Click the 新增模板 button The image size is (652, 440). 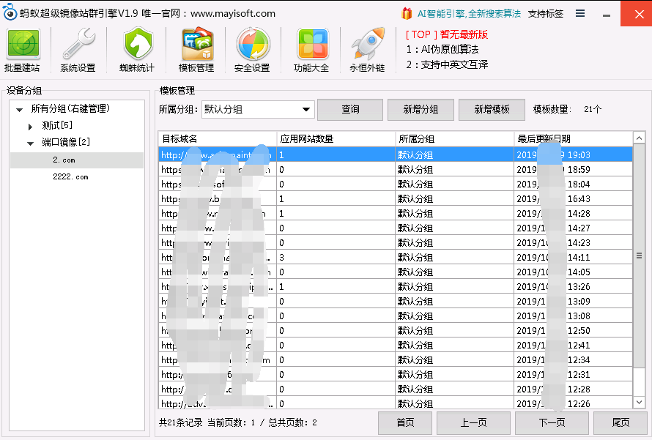[492, 110]
